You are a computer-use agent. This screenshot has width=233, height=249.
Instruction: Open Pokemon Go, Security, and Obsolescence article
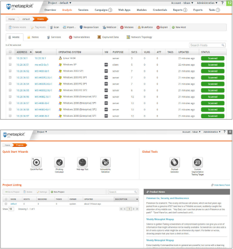click(168, 198)
